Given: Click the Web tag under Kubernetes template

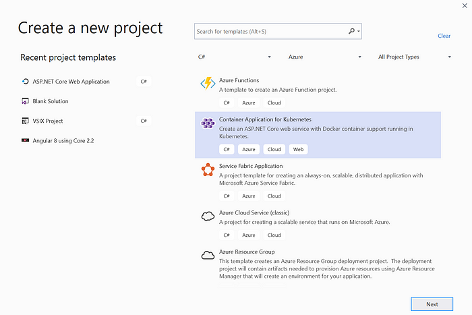Looking at the screenshot, I should [298, 149].
